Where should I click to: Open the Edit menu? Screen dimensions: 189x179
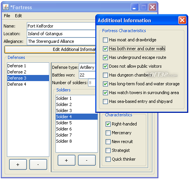18,16
